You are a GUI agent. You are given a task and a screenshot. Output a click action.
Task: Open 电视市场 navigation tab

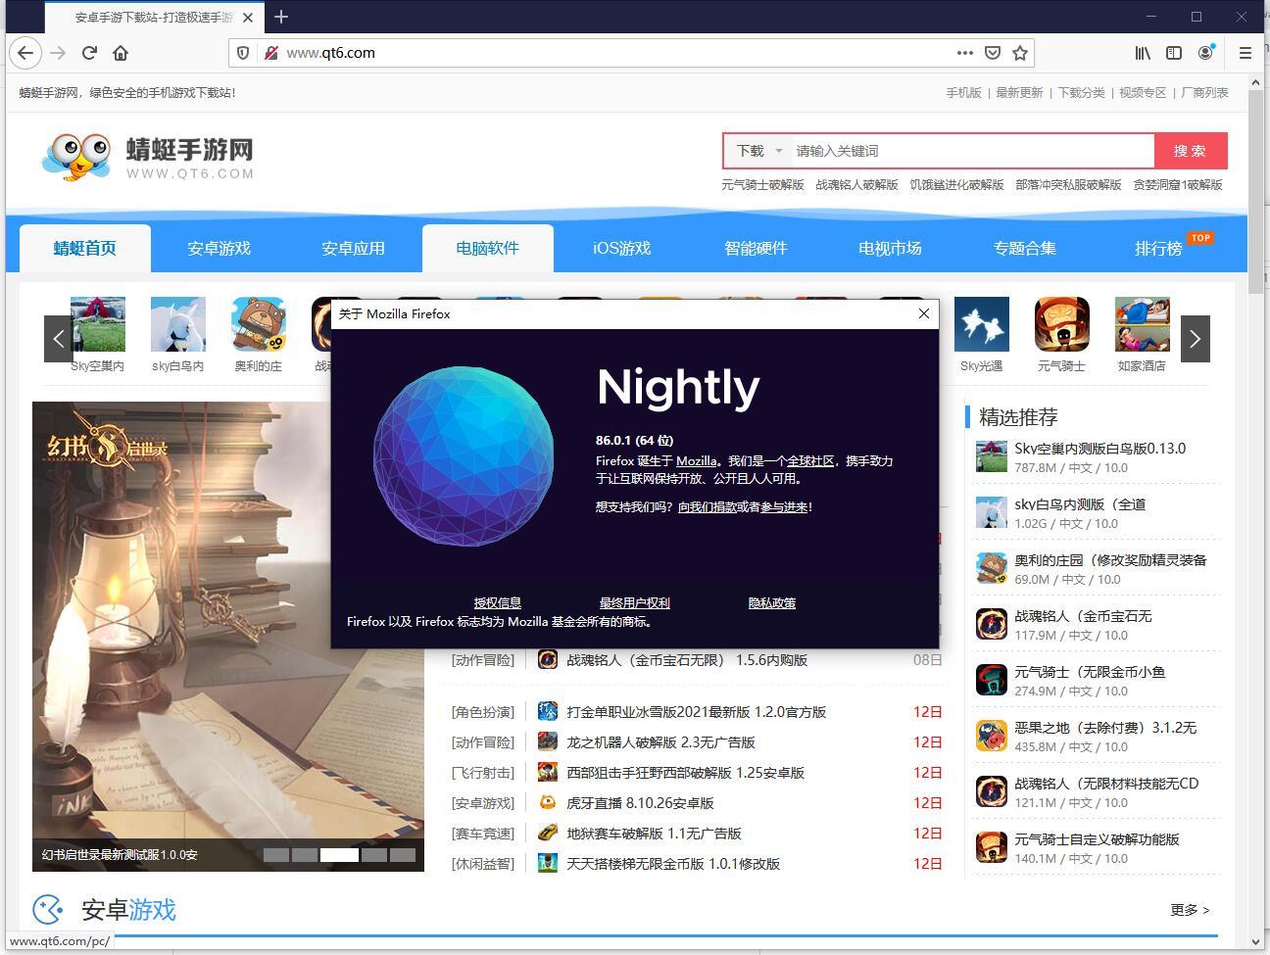[x=891, y=248]
